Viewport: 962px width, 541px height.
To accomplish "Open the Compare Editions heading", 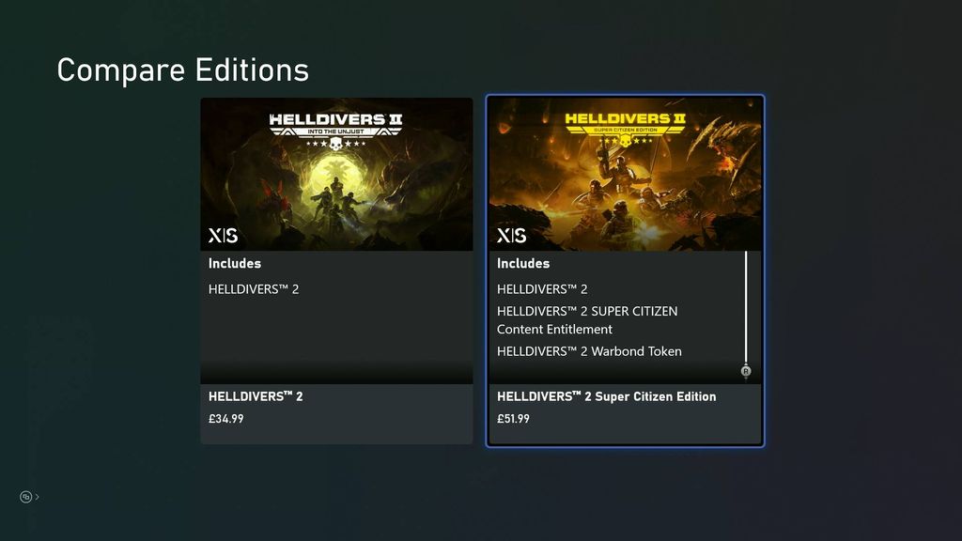I will (184, 70).
